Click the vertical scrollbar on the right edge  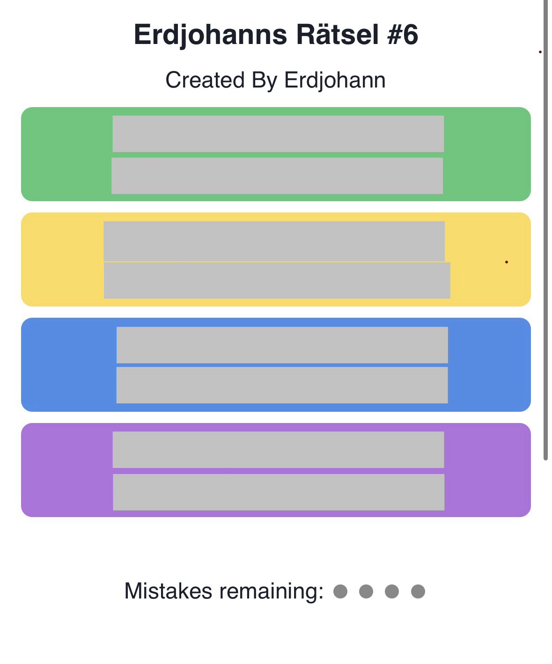pyautogui.click(x=545, y=229)
